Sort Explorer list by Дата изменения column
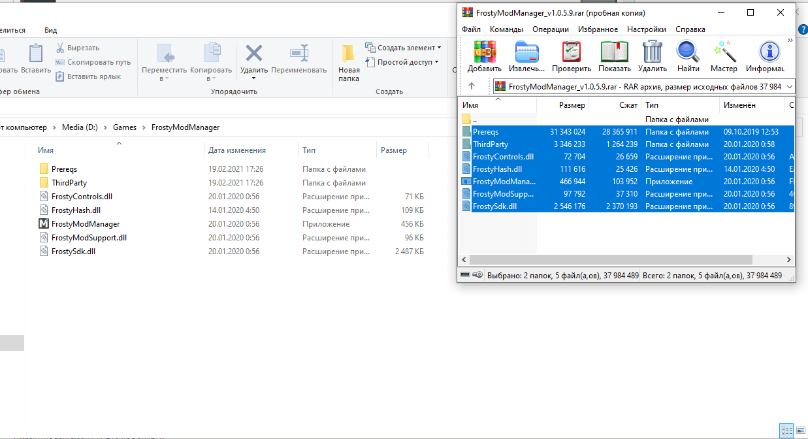The height and width of the screenshot is (439, 808). pos(236,150)
